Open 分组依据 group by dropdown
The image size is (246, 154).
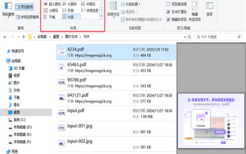131,4
